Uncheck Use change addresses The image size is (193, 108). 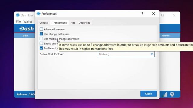41,34
